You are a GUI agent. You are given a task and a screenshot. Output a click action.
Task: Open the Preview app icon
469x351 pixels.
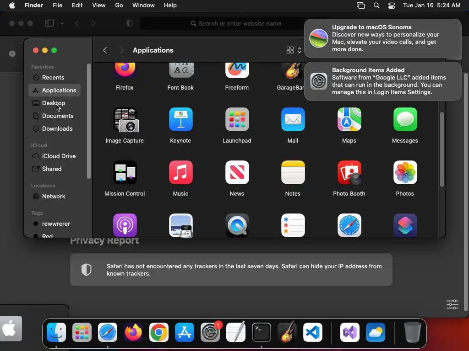(180, 225)
